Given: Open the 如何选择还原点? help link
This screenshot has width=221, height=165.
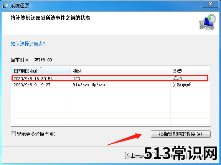Looking at the screenshot, I should [x=28, y=44].
